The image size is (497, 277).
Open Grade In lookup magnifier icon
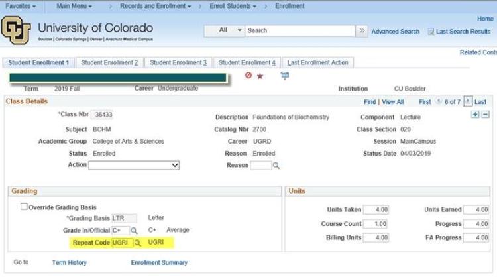click(x=134, y=231)
